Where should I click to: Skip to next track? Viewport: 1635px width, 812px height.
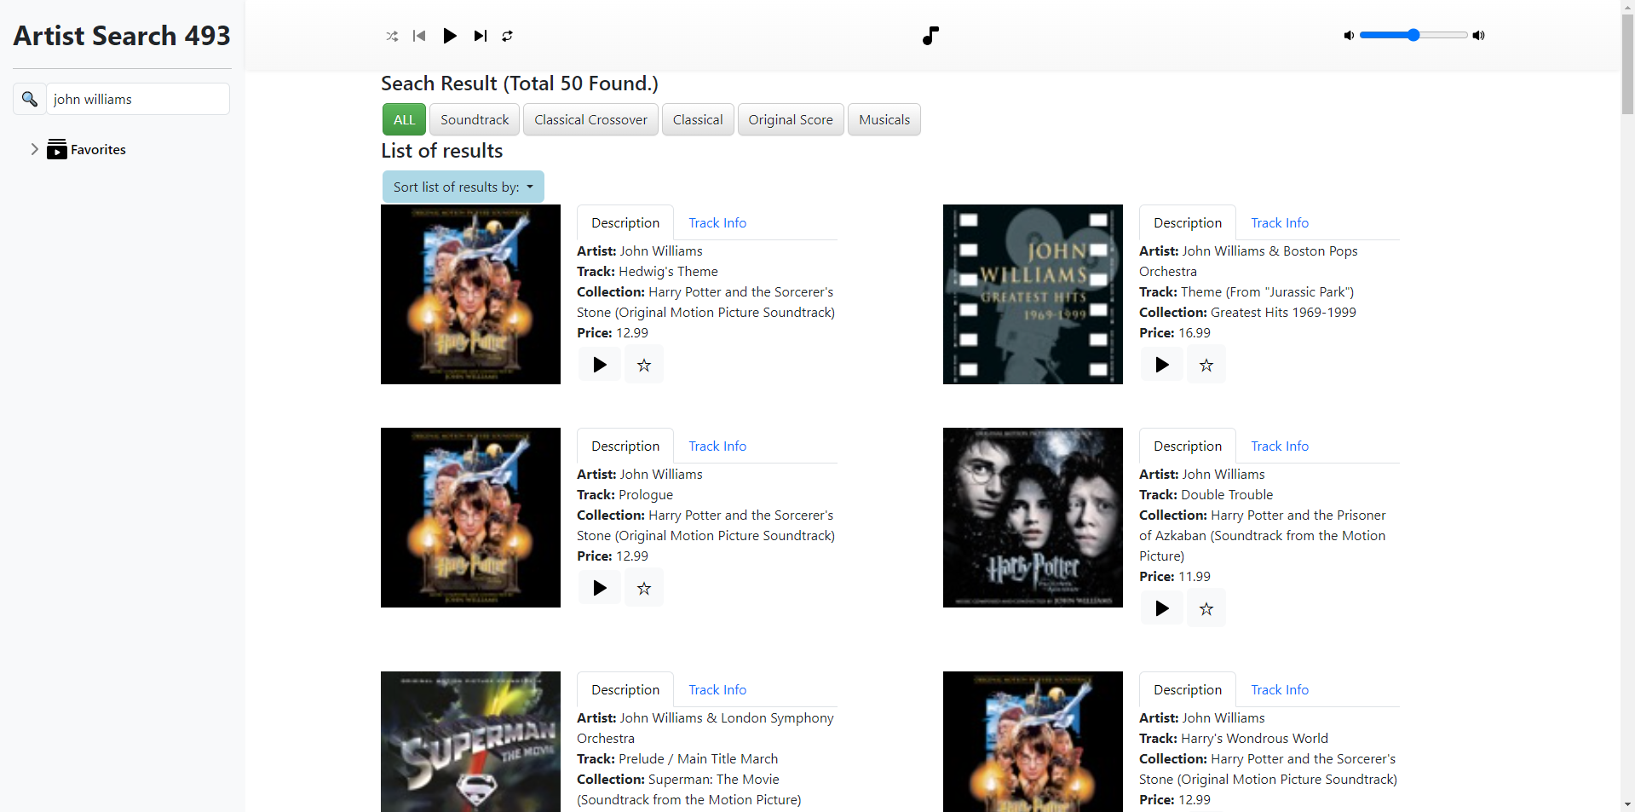(481, 36)
